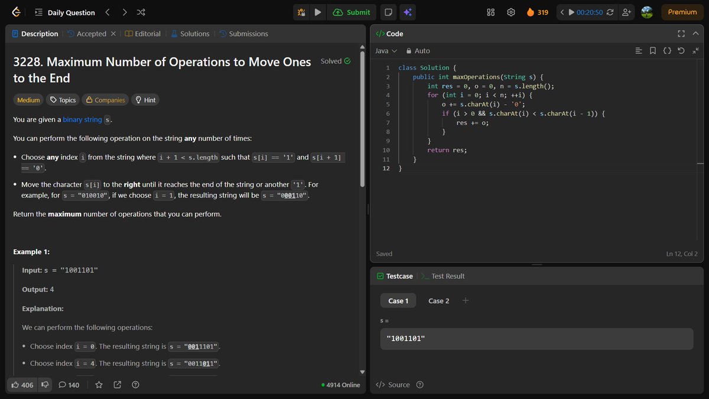Open the Daily Question problem list
This screenshot has width=709, height=399.
[65, 12]
